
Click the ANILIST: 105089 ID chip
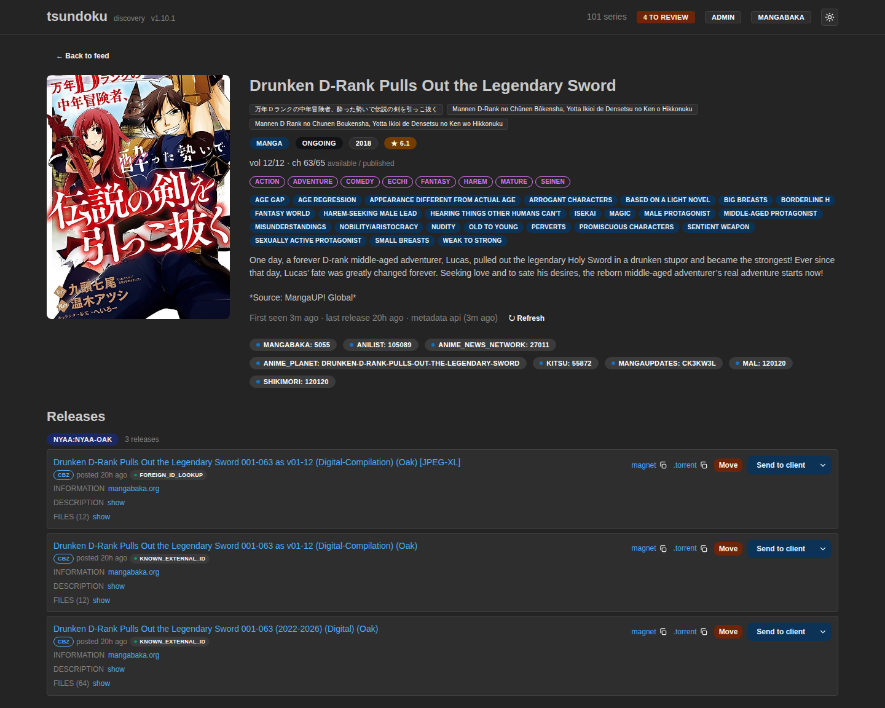pyautogui.click(x=380, y=345)
